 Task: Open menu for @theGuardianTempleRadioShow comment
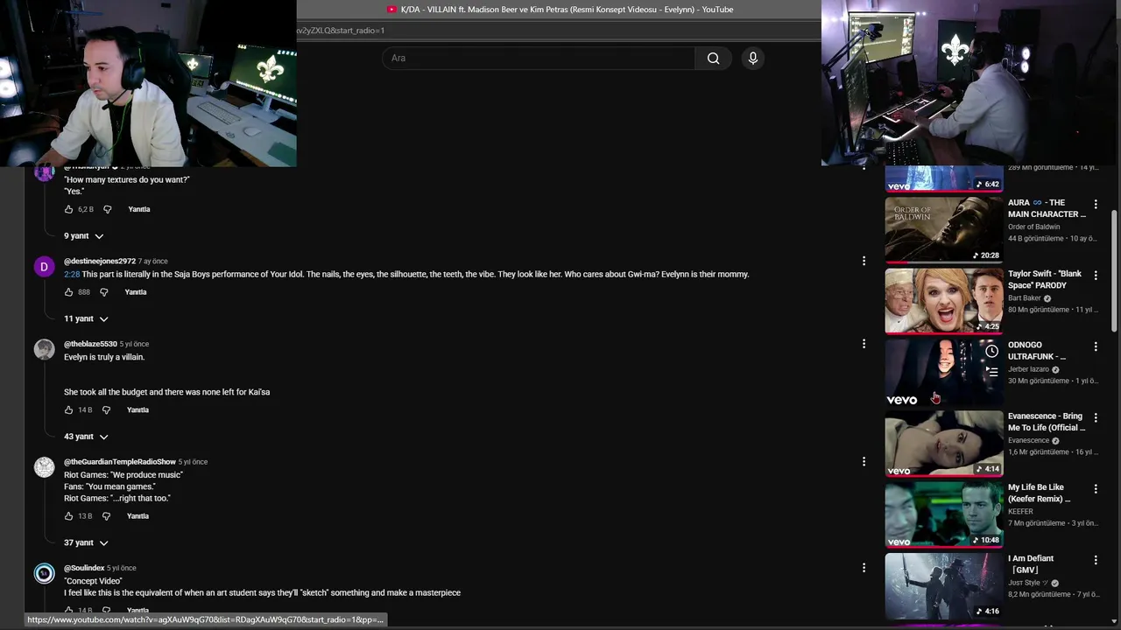click(864, 461)
